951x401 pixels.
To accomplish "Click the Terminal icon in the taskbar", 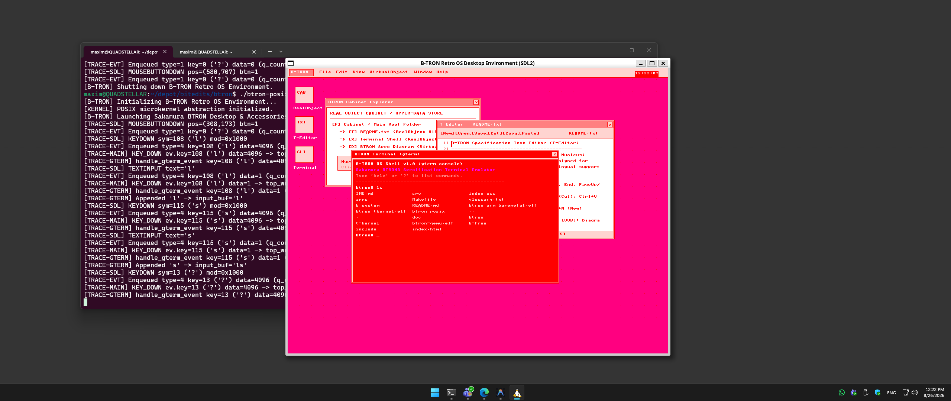I will [451, 392].
